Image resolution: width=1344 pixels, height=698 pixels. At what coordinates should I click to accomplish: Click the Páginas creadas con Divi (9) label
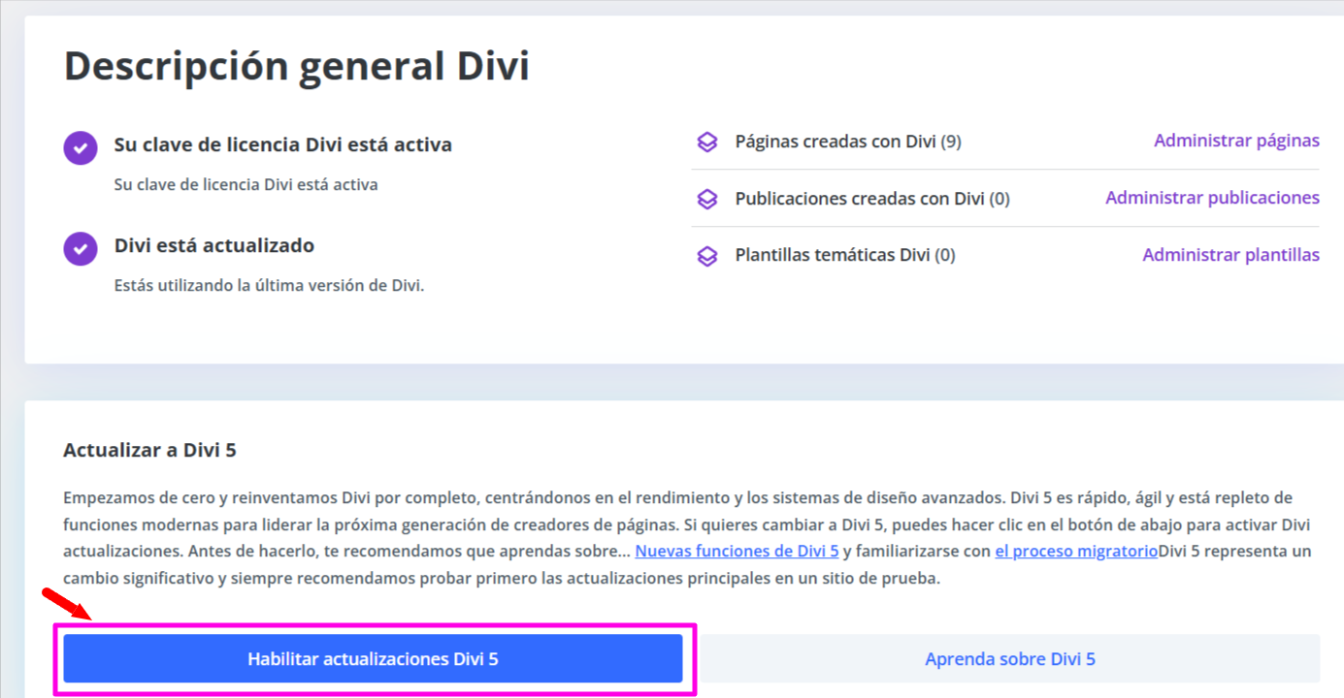coord(848,142)
